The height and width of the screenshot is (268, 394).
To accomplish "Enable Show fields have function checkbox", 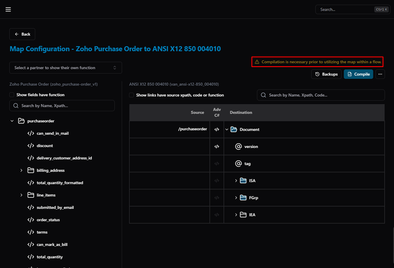I will pos(12,95).
